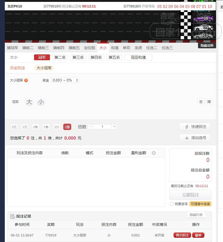Switch to the 猜前二 tab
This screenshot has height=242, width=223.
(x=28, y=48)
